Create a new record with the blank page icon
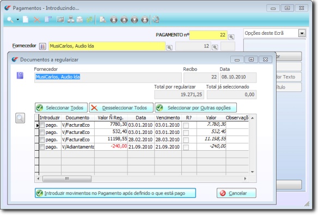Screen dimensions: 318x216 (26, 20)
